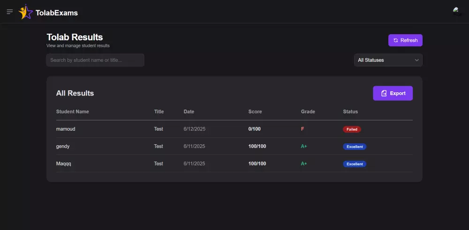Open the user profile avatar
Image resolution: width=469 pixels, height=230 pixels.
pos(457,12)
